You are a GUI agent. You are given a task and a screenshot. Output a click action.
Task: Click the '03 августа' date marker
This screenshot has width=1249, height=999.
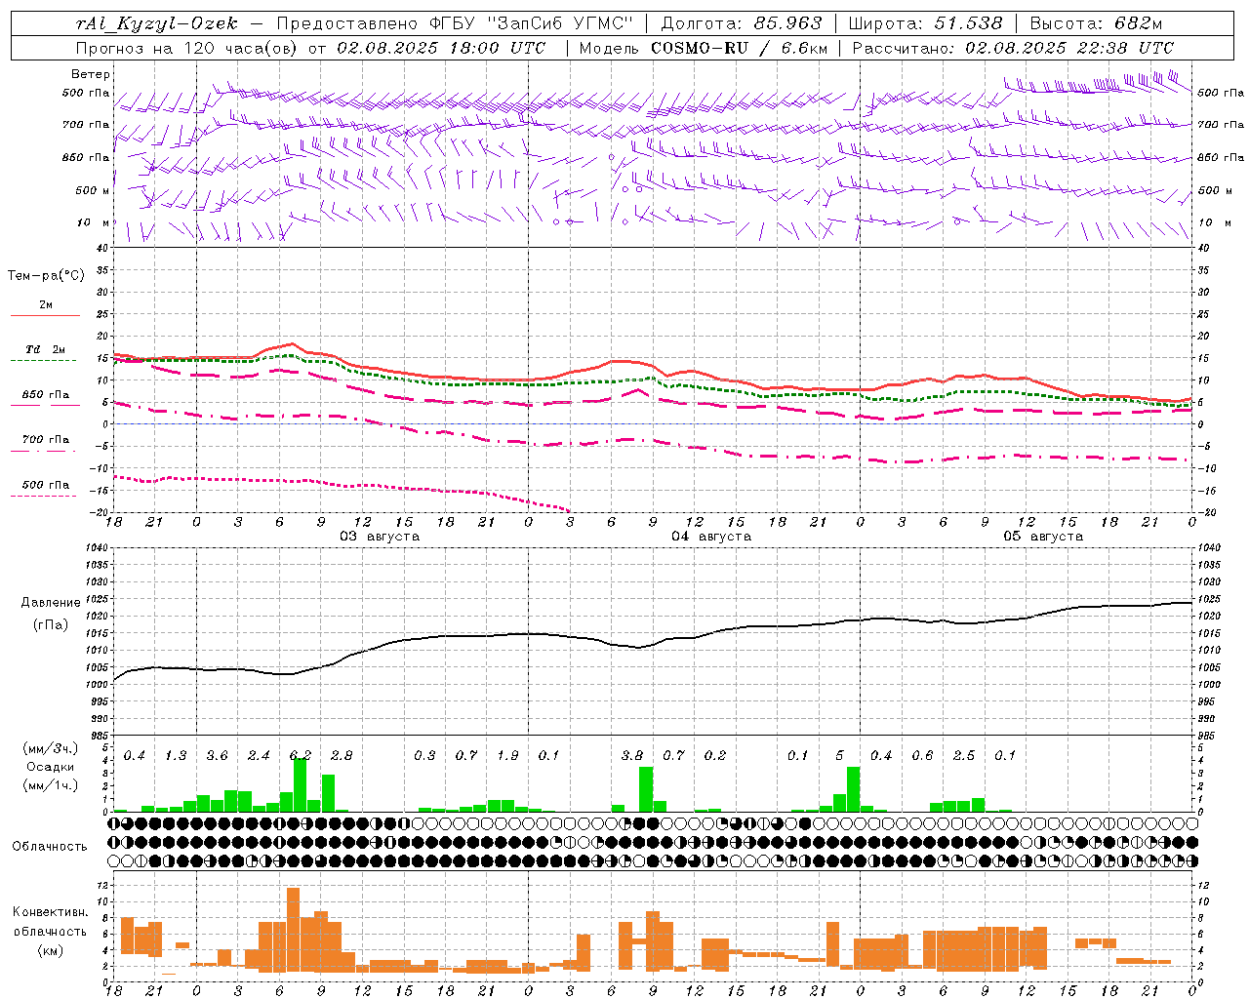(379, 537)
